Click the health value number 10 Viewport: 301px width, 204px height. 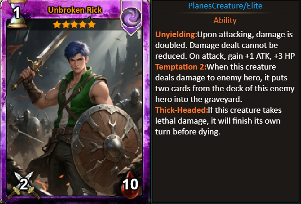[x=130, y=184]
